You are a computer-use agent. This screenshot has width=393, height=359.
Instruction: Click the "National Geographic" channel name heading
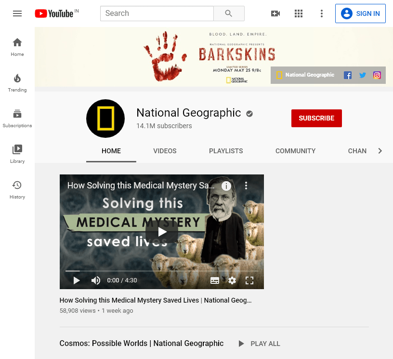188,113
